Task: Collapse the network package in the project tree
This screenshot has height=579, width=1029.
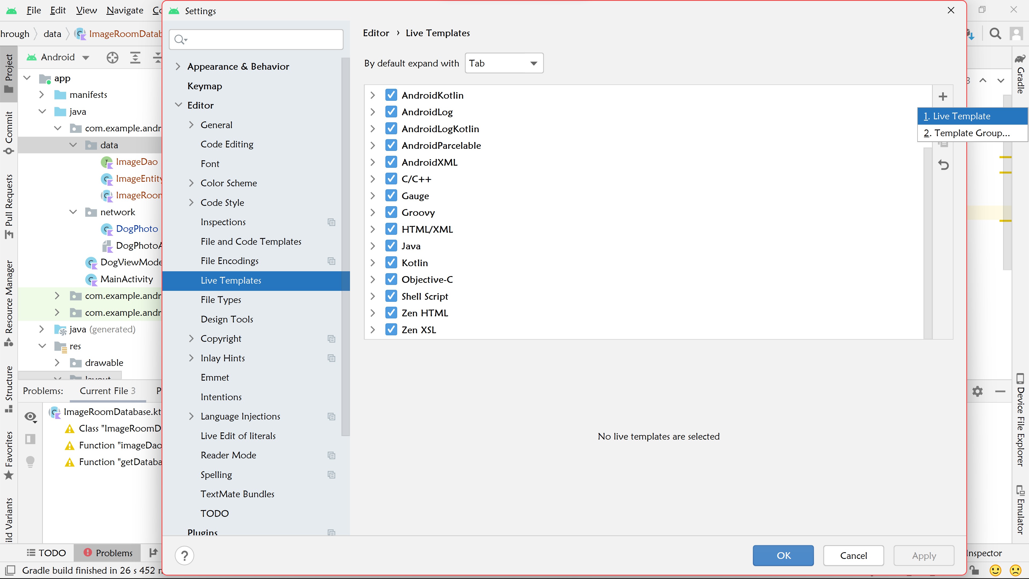Action: (x=73, y=212)
